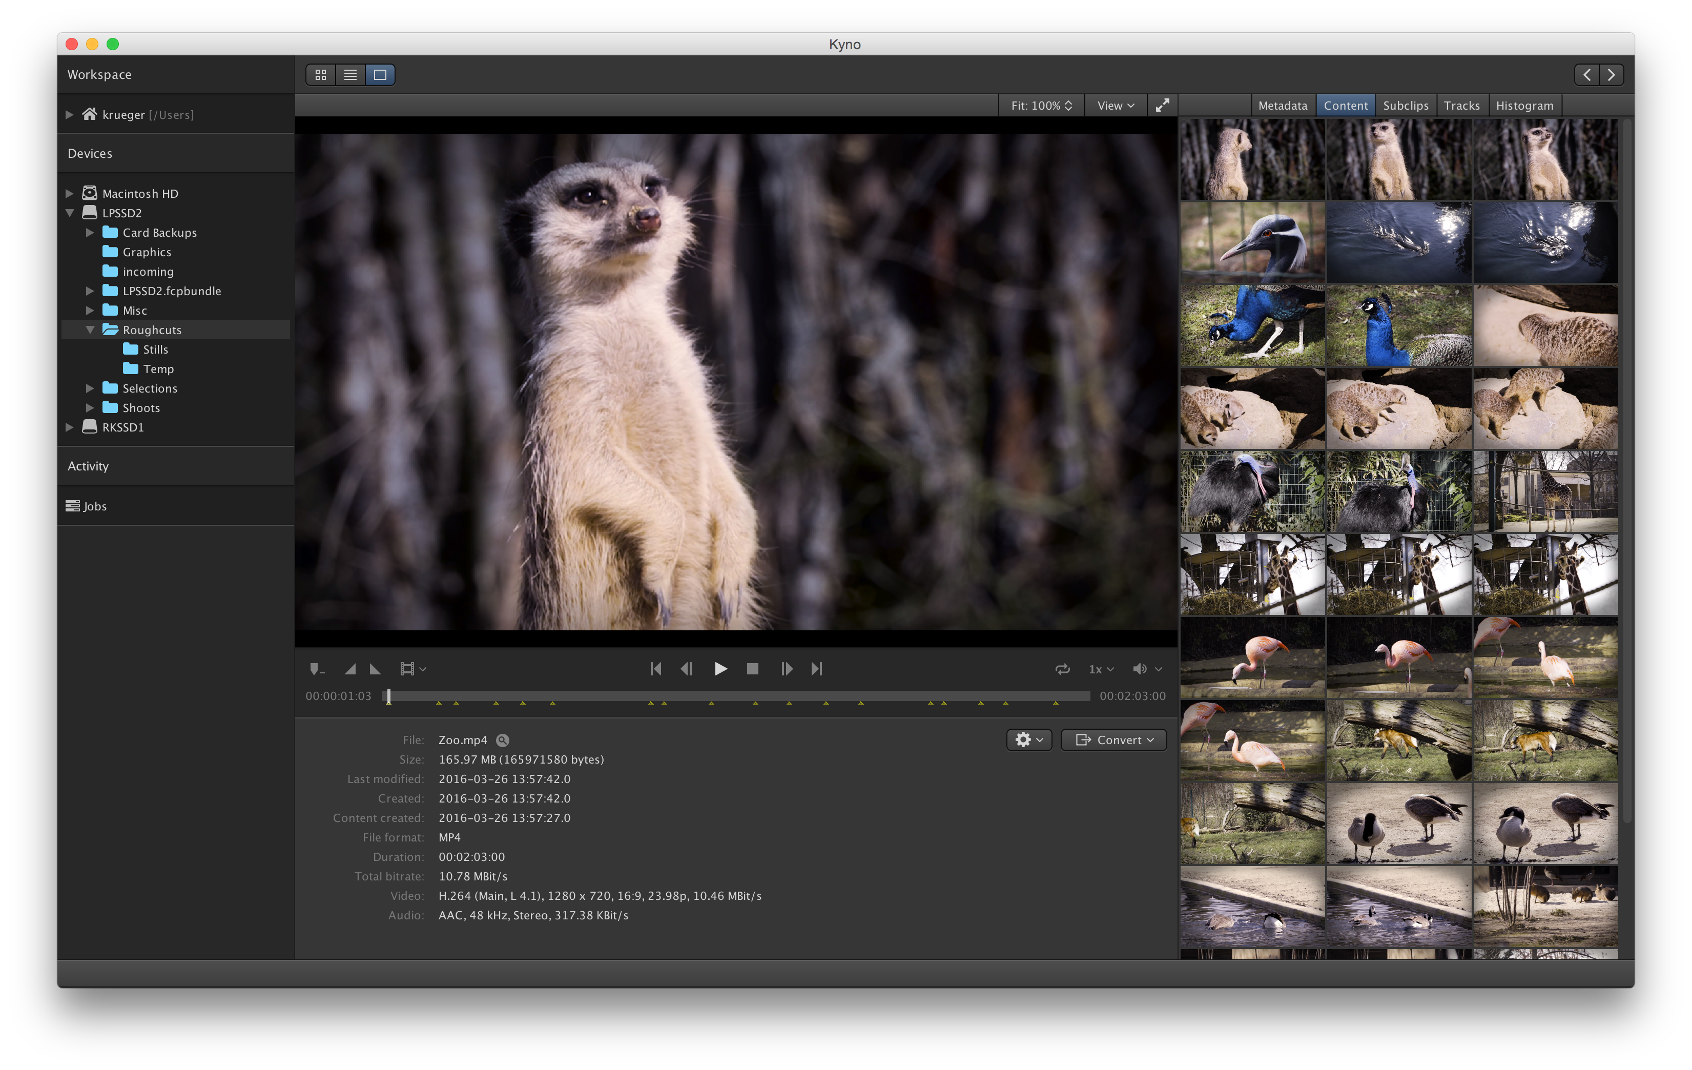The width and height of the screenshot is (1692, 1070).
Task: Step one frame backward
Action: (687, 669)
